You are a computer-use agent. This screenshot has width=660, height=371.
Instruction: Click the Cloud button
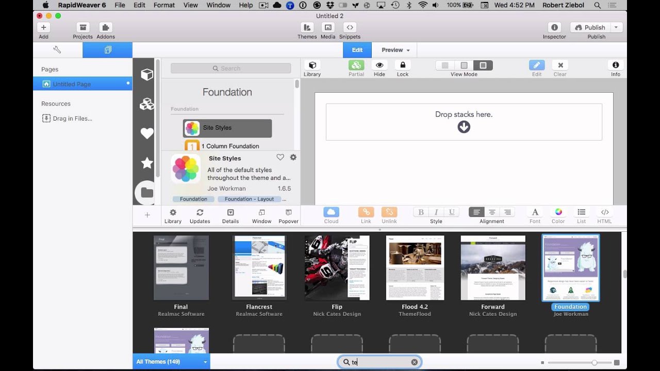point(331,212)
